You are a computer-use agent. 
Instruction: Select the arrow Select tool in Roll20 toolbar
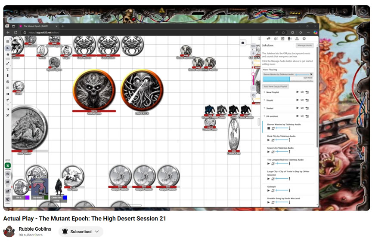pos(8,48)
